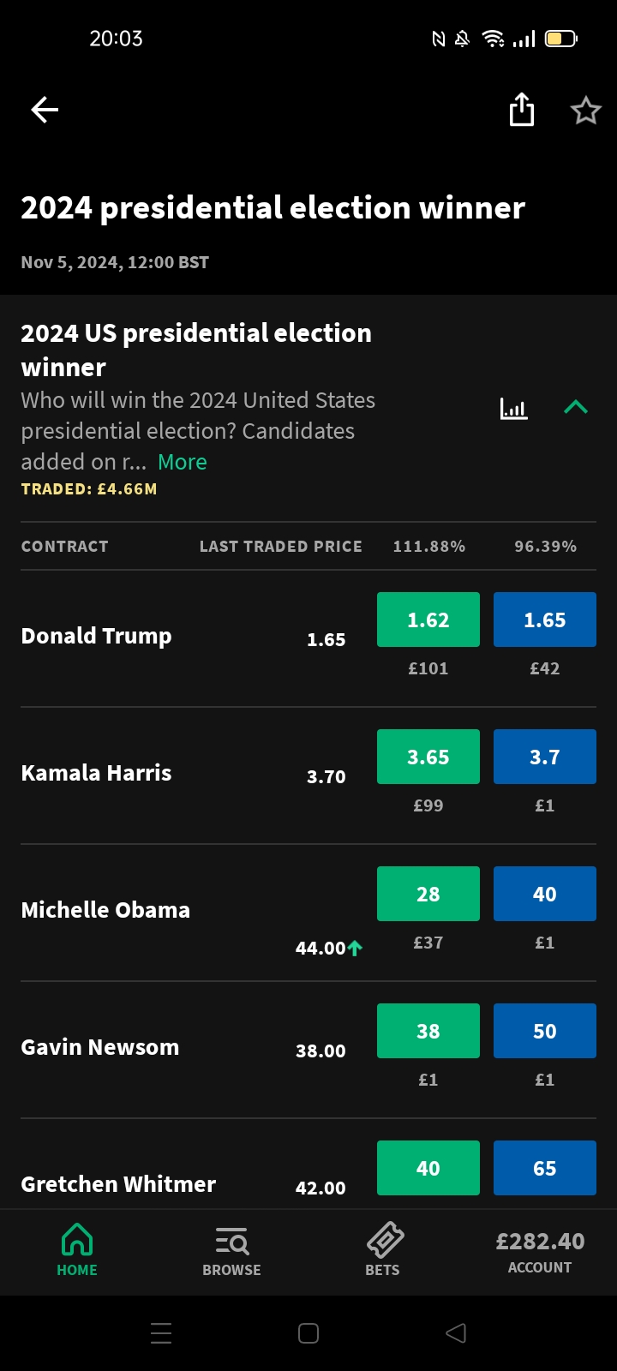617x1371 pixels.
Task: Choose Michelle Obama green 28 price
Action: [428, 894]
